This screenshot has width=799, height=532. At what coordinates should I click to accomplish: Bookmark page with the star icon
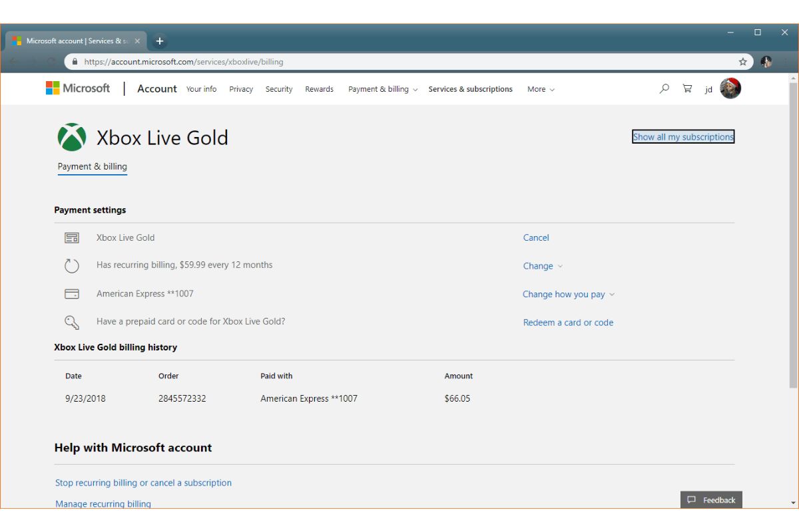[x=743, y=62]
